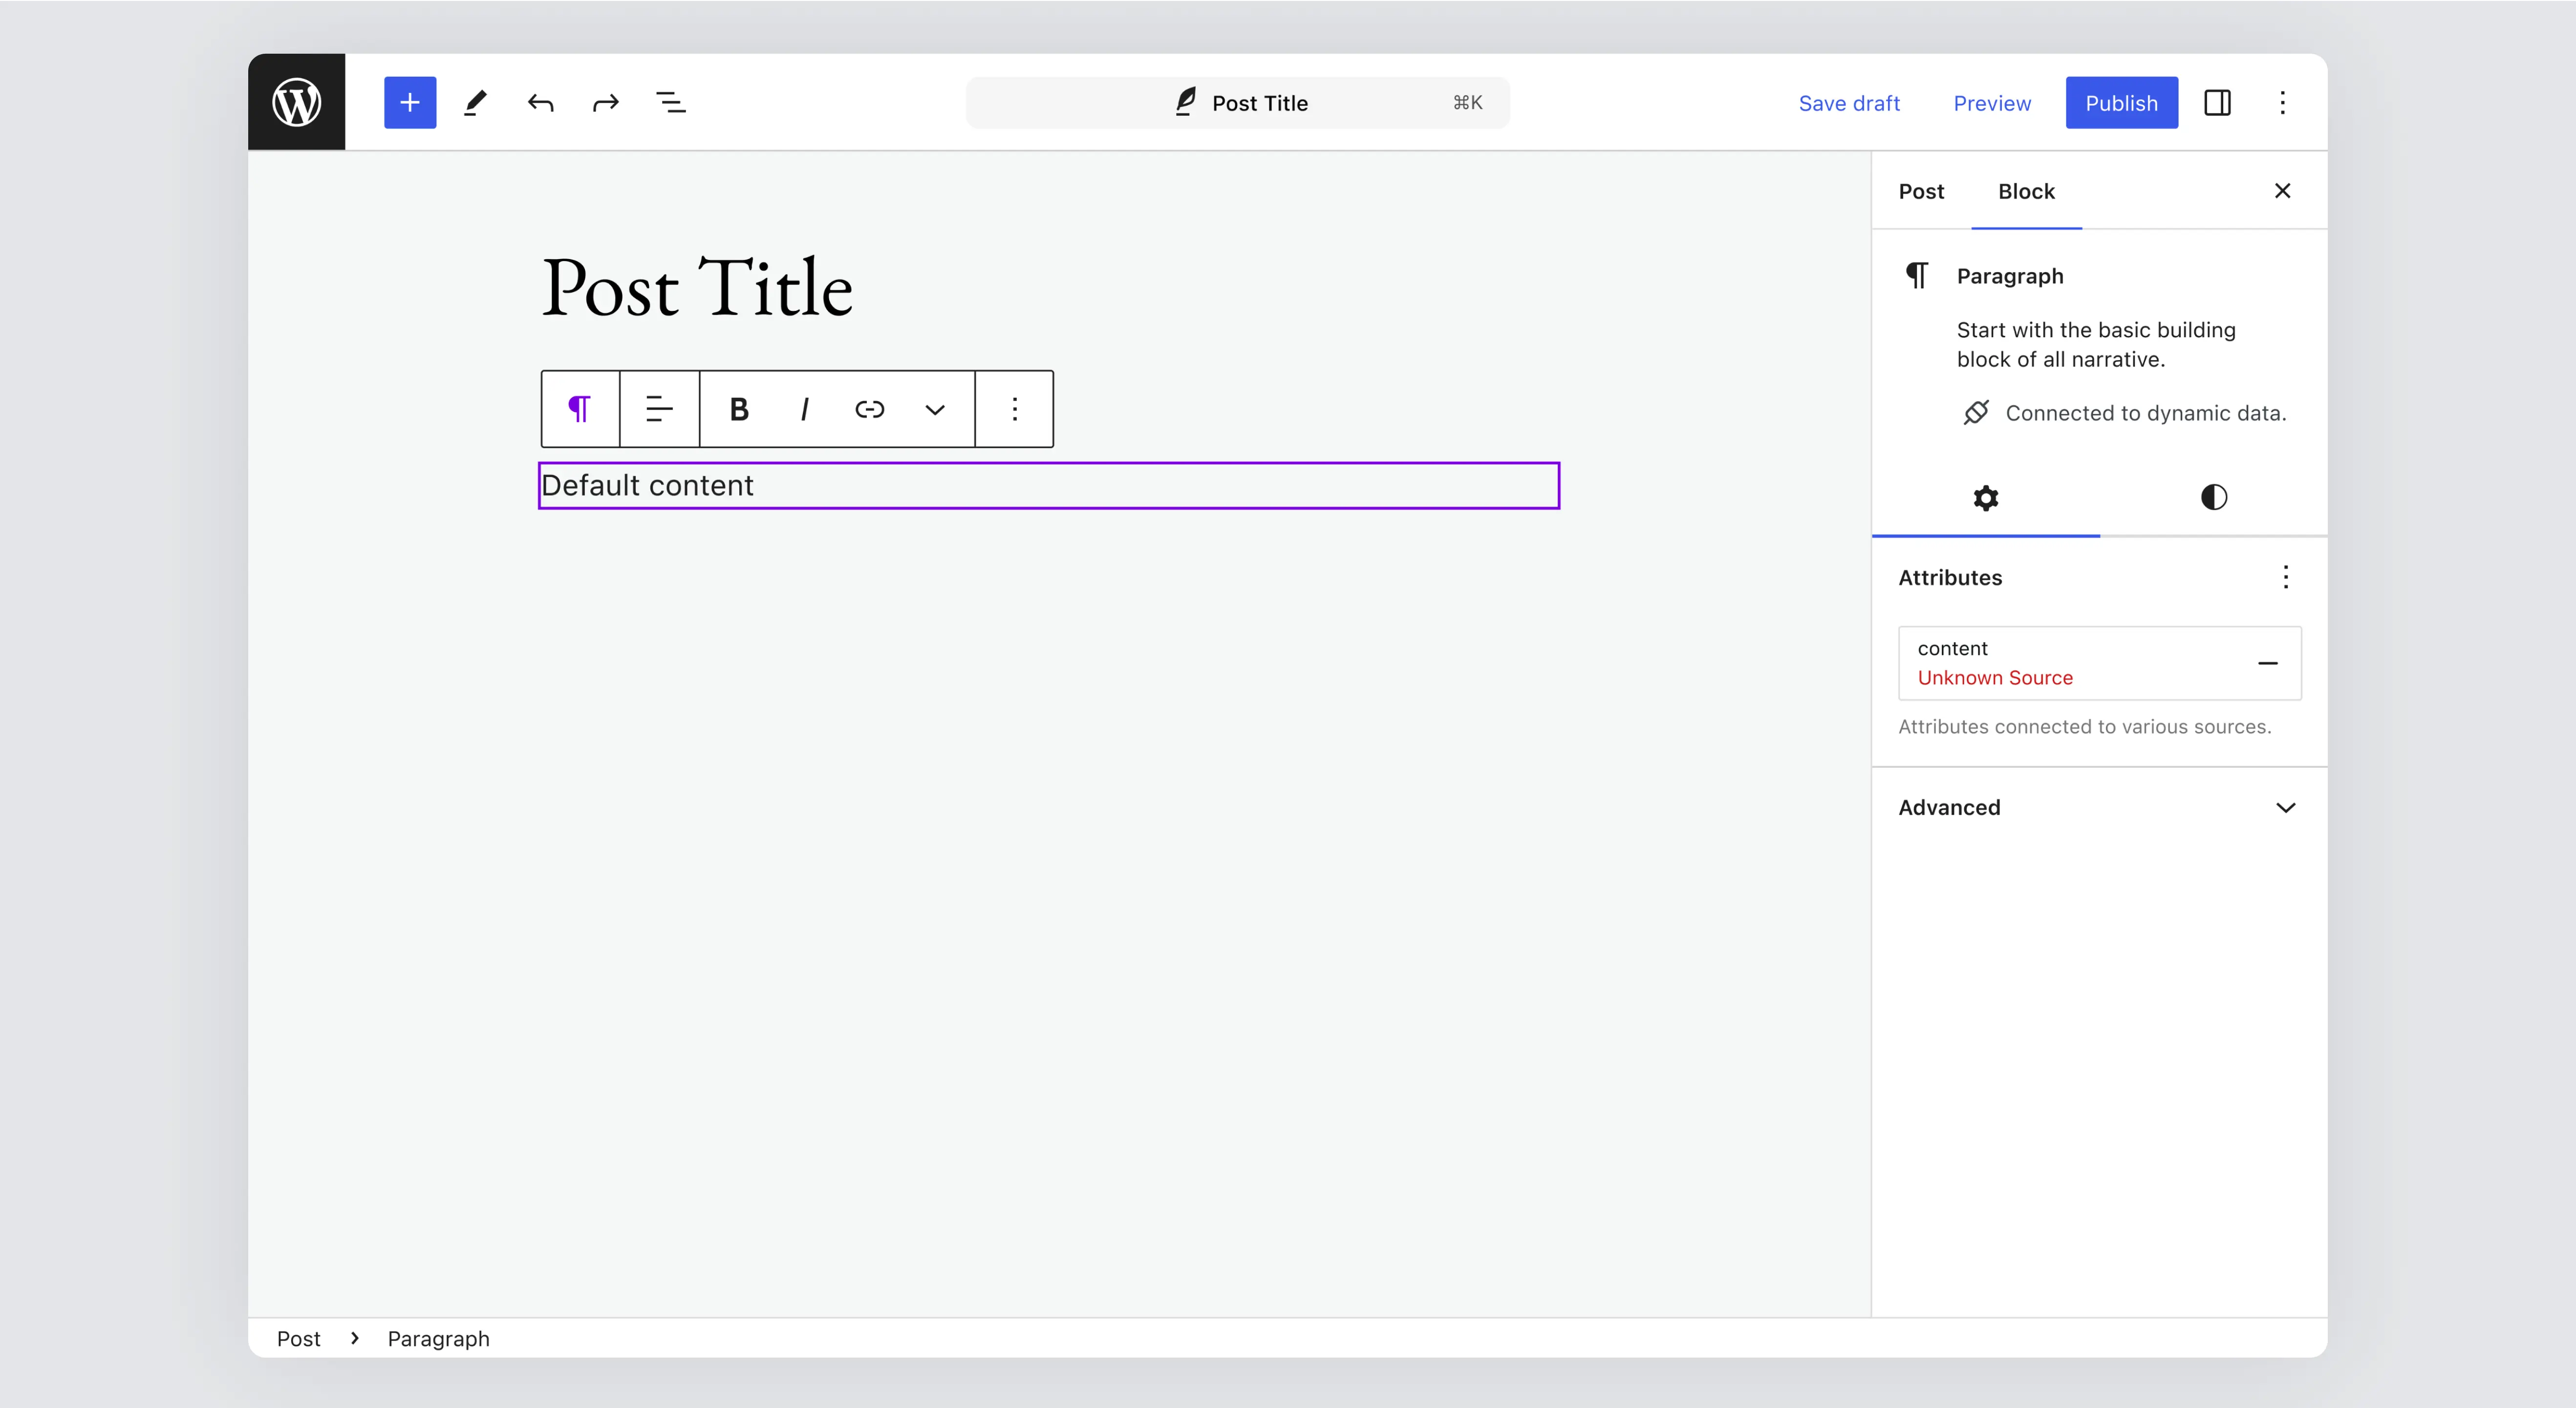
Task: Click the redo arrow
Action: (605, 102)
